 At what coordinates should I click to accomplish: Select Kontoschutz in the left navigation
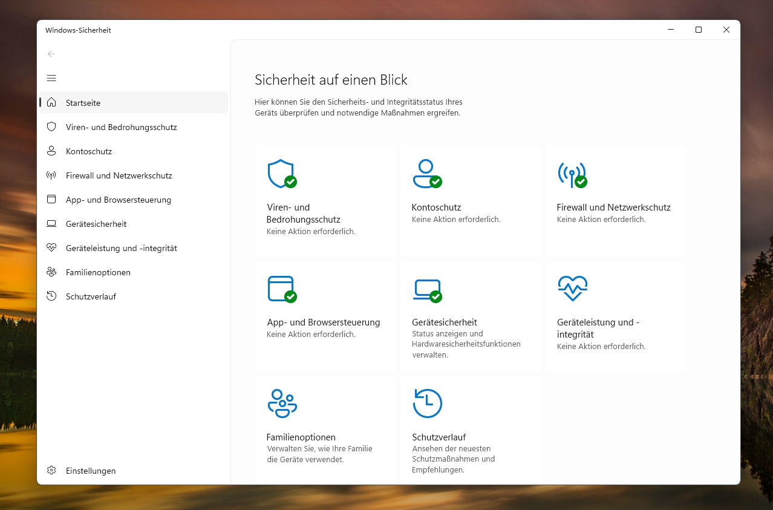click(89, 151)
